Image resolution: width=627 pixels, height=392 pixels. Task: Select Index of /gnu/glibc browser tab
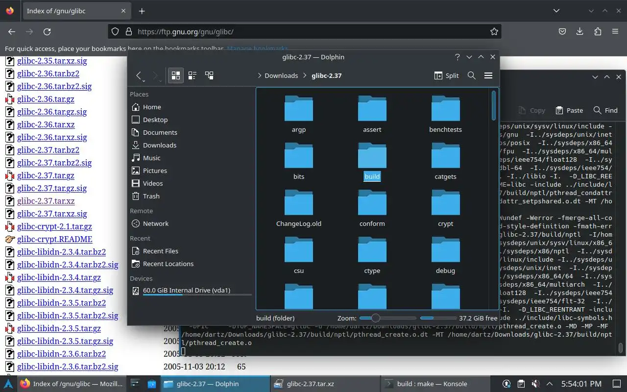coord(76,11)
